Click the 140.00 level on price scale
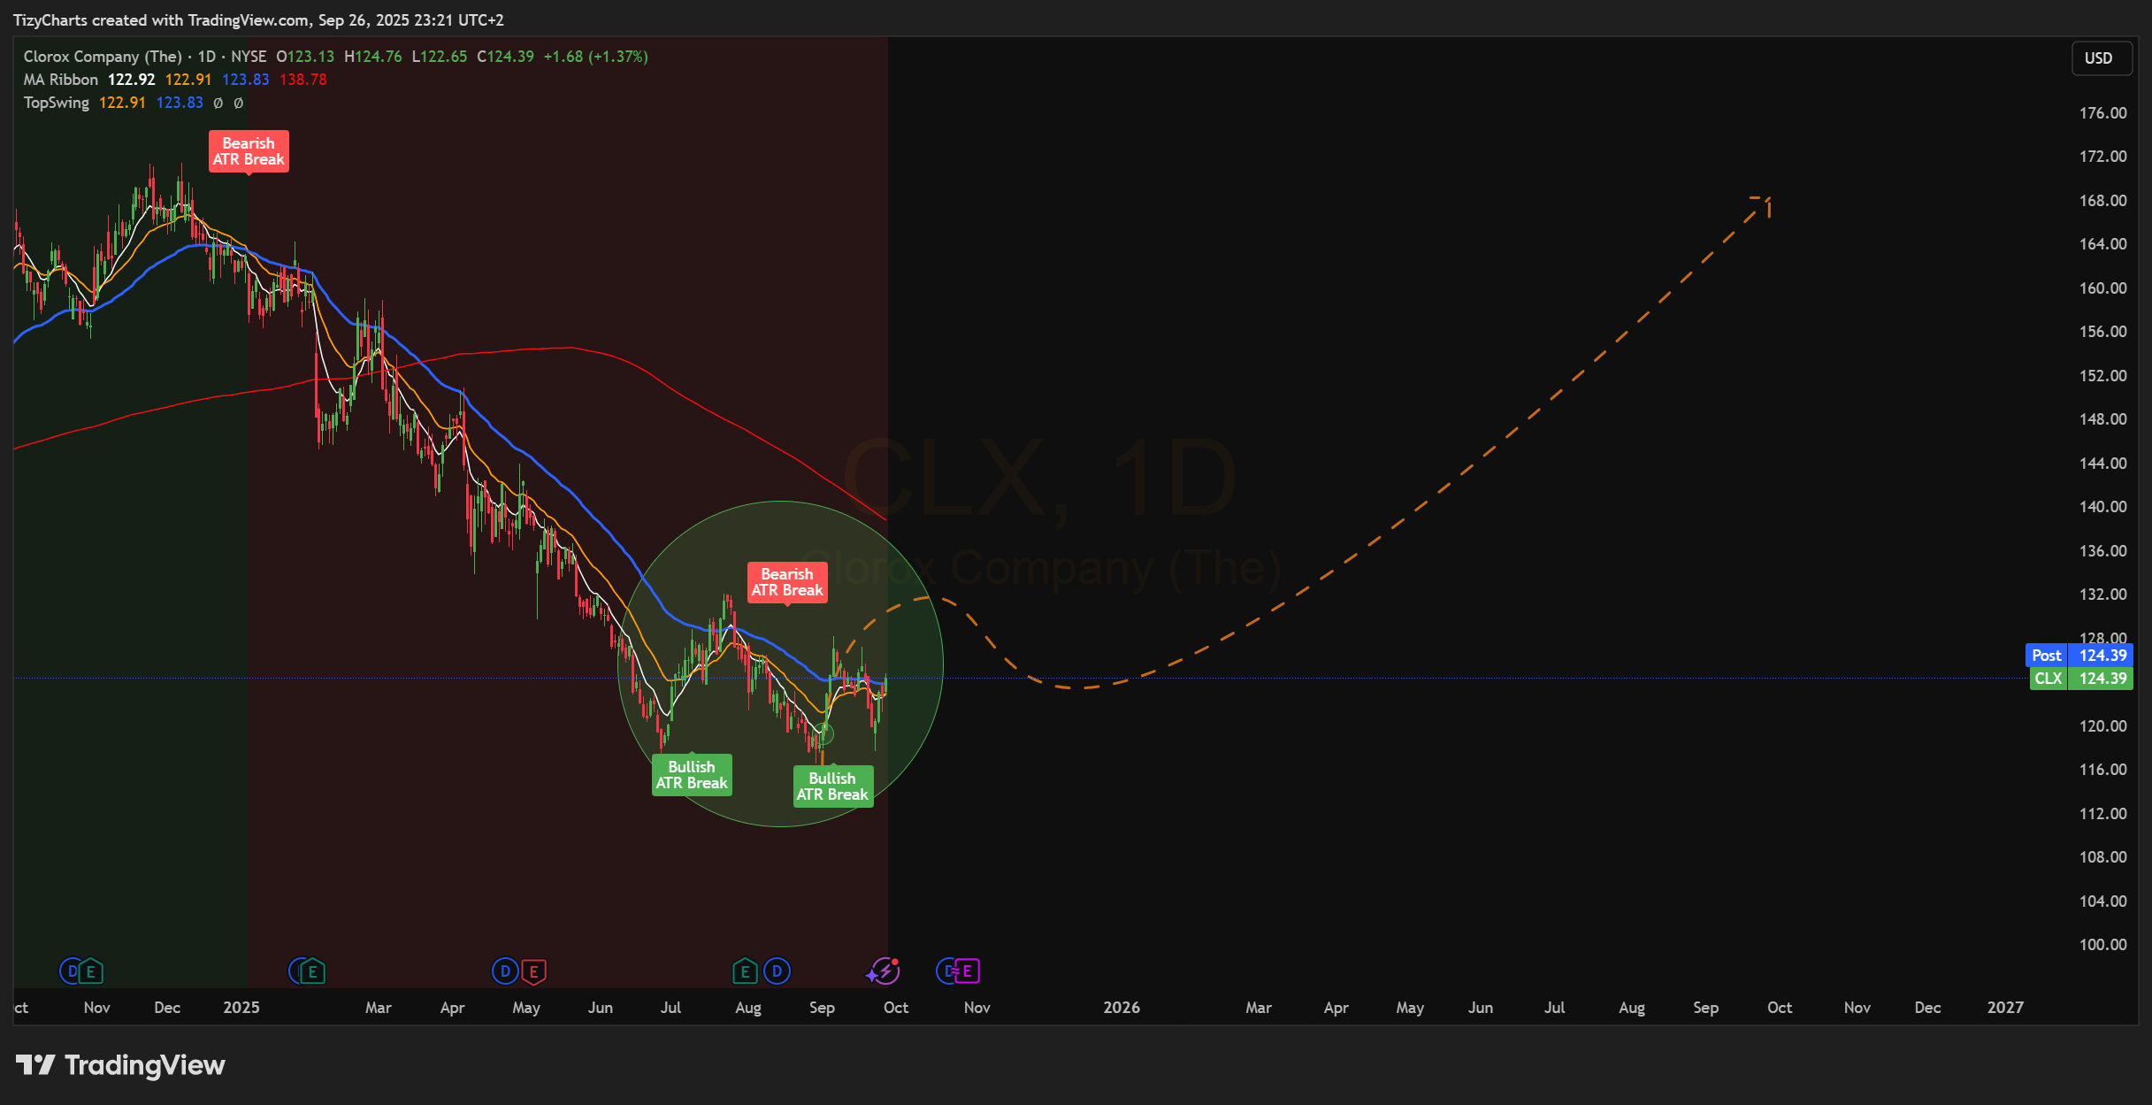This screenshot has width=2152, height=1105. click(x=2102, y=507)
